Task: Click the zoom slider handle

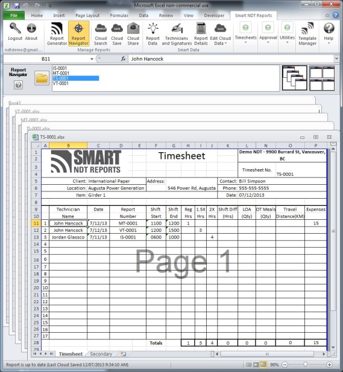Action: tap(306, 364)
